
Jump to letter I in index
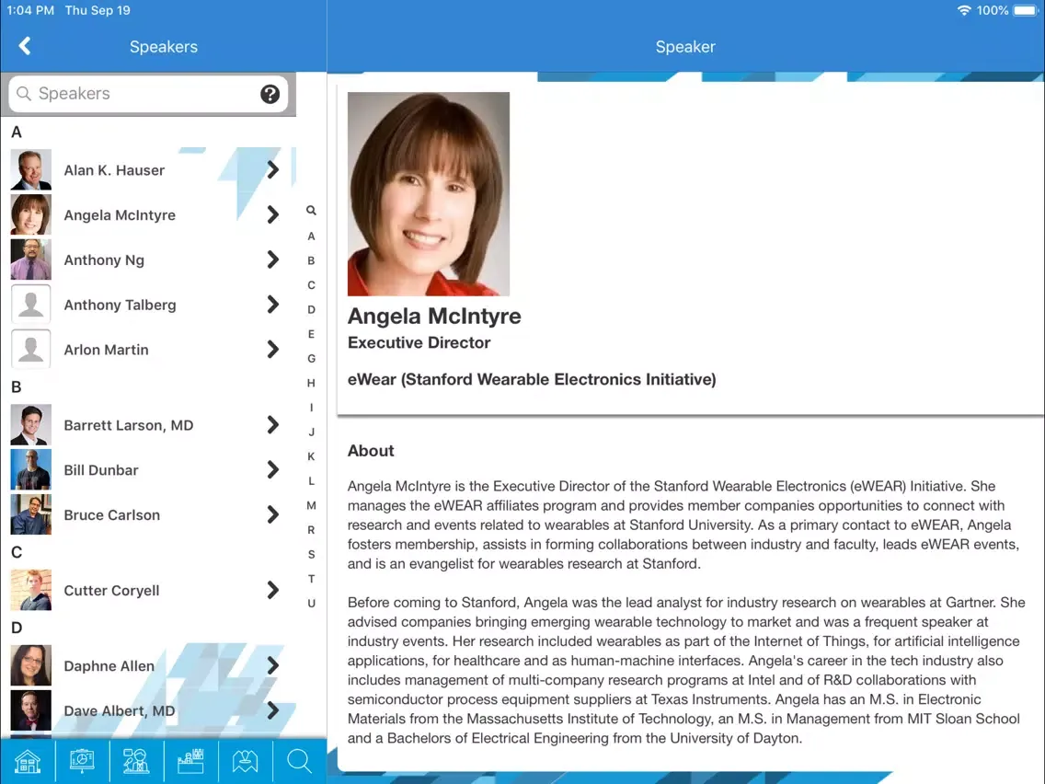[x=311, y=408]
